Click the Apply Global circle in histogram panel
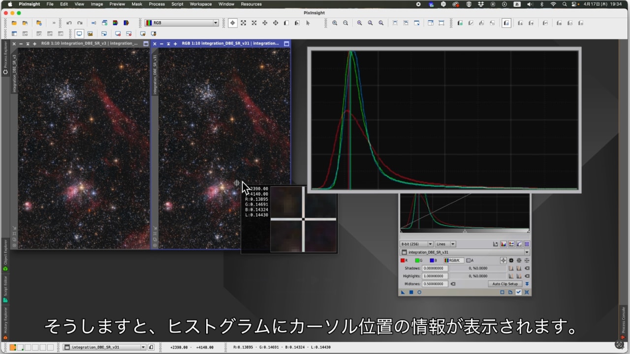The image size is (630, 354). click(419, 292)
